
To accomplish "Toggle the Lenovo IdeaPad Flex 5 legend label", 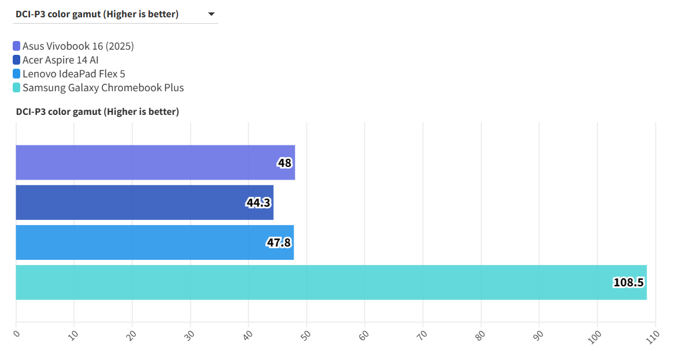I will pyautogui.click(x=74, y=74).
